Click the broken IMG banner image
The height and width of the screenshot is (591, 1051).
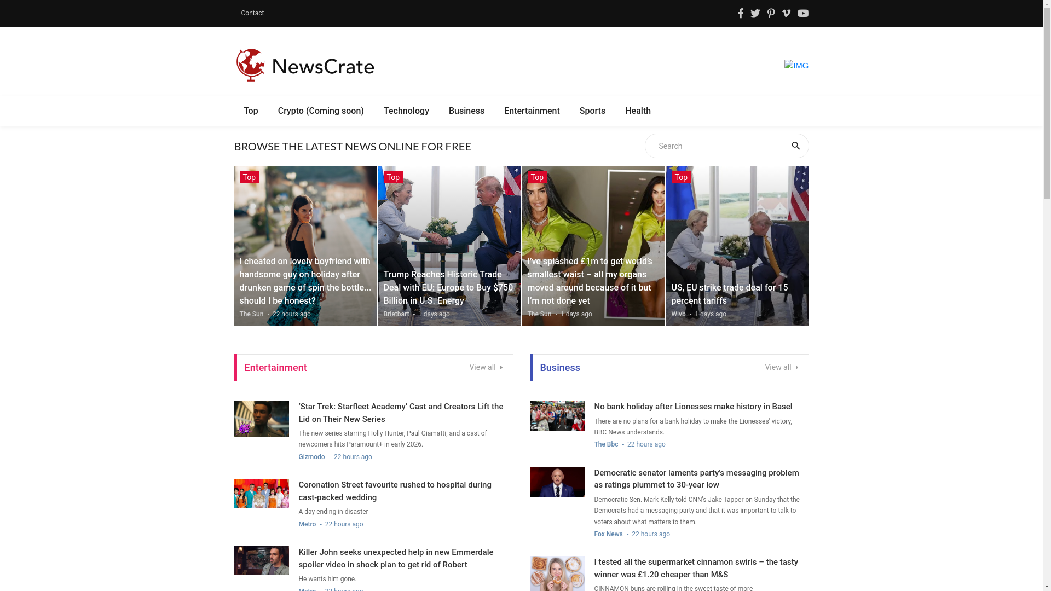coord(796,65)
